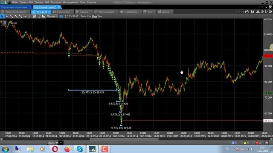Open Camtasia recorder in taskbar
This screenshot has height=153, width=273.
point(105,149)
